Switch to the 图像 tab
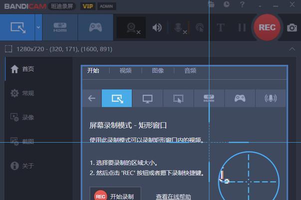301x200 pixels. (158, 70)
